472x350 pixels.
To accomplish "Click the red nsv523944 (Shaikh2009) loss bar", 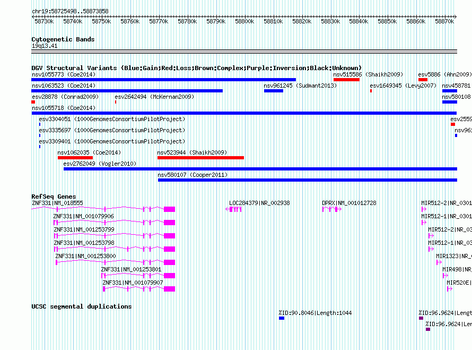I will tap(200, 158).
